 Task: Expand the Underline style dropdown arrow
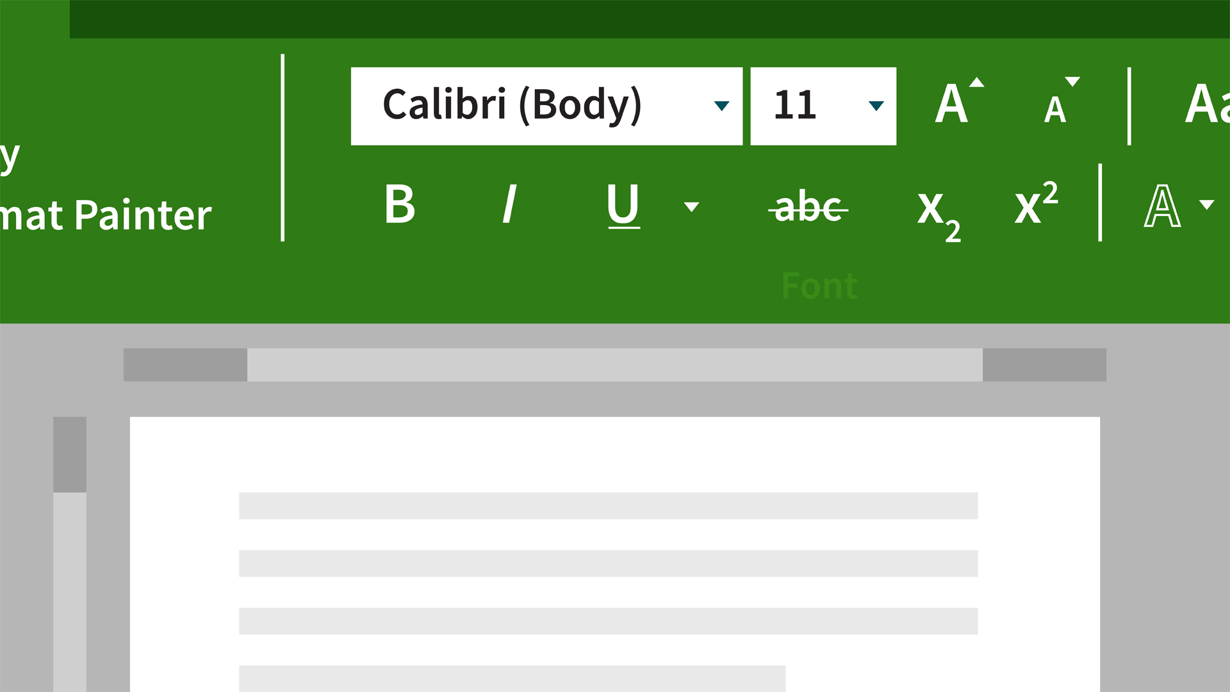coord(691,206)
